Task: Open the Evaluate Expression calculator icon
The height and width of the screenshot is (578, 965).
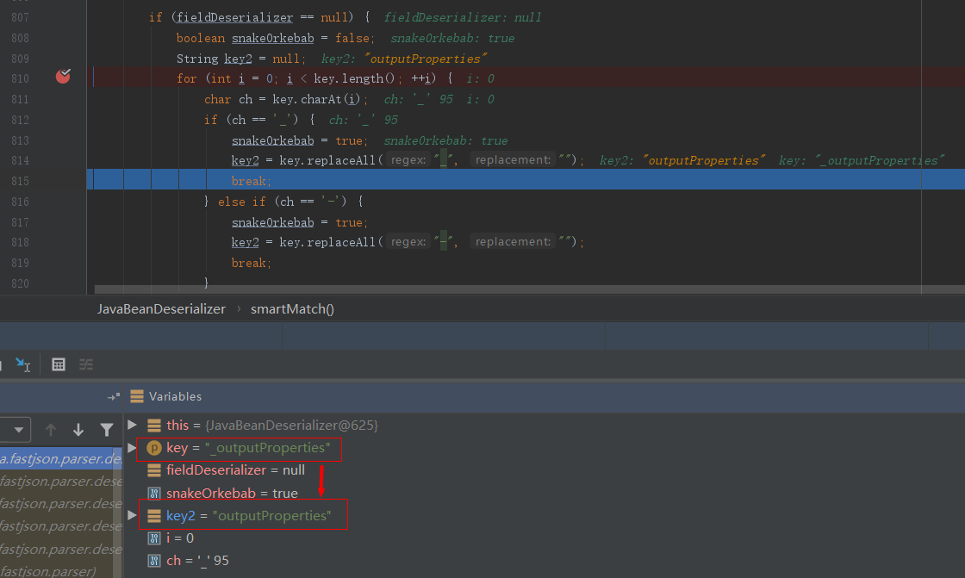Action: [x=59, y=364]
